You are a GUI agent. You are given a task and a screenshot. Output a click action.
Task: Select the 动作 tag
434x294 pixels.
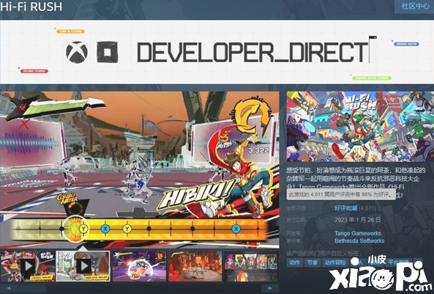294,262
